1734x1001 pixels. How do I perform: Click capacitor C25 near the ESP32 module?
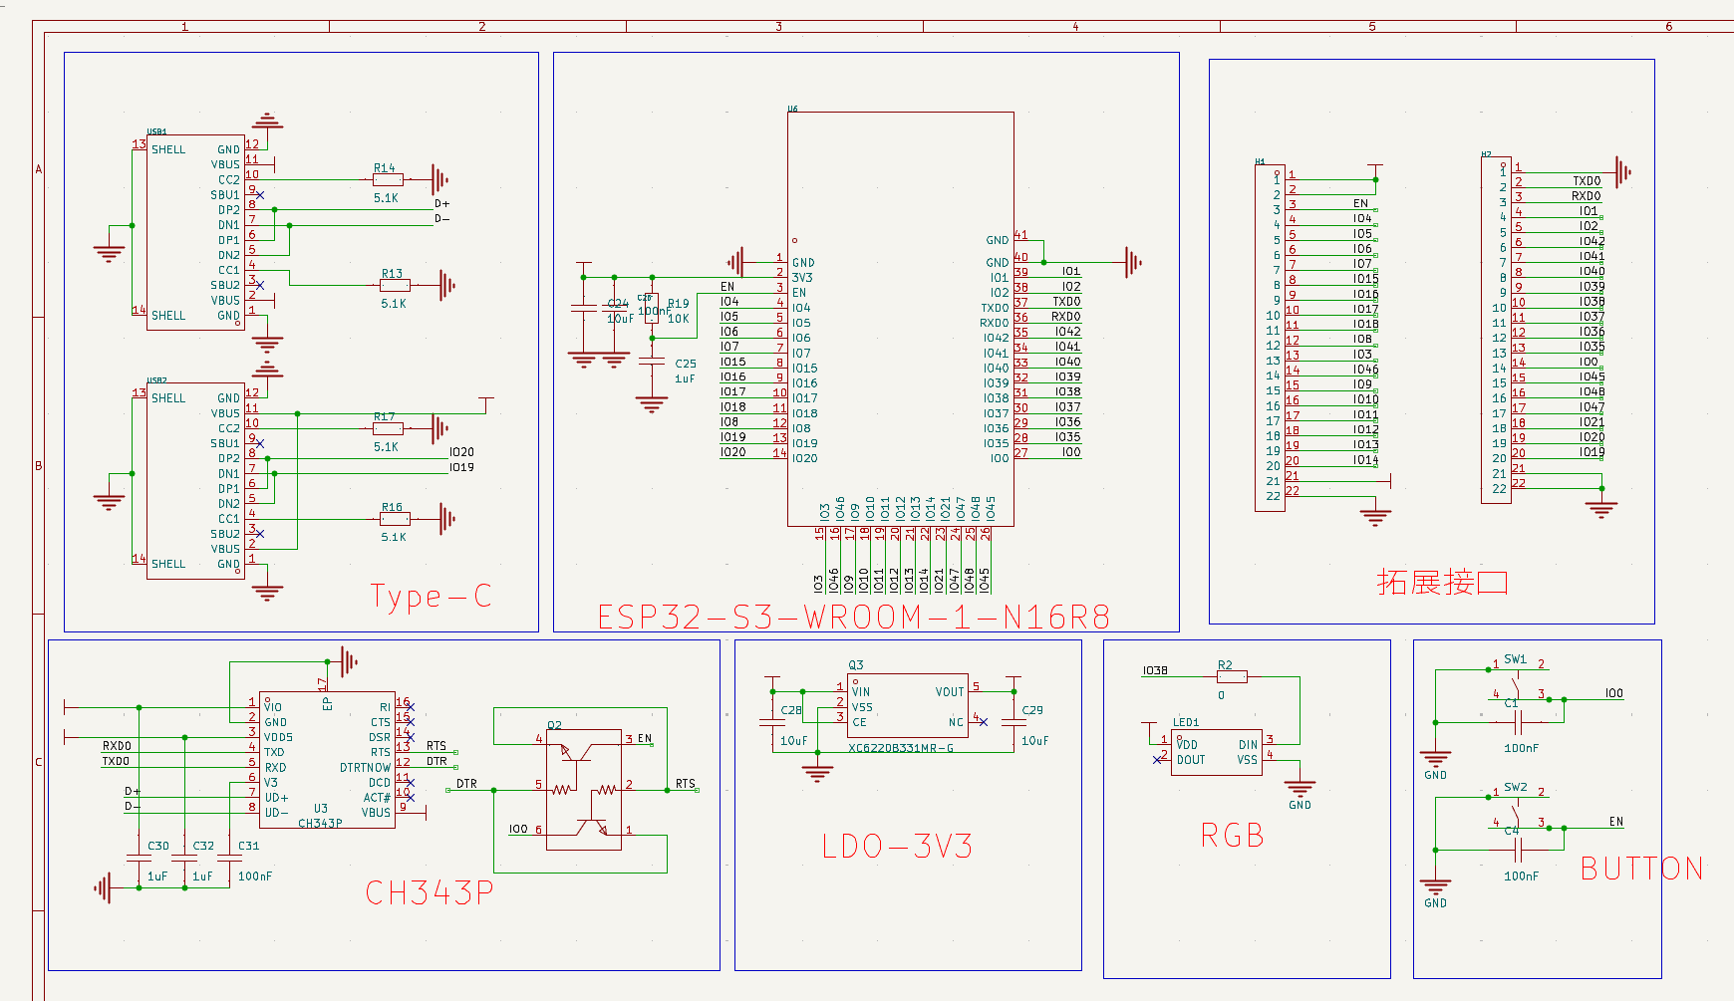(x=652, y=364)
